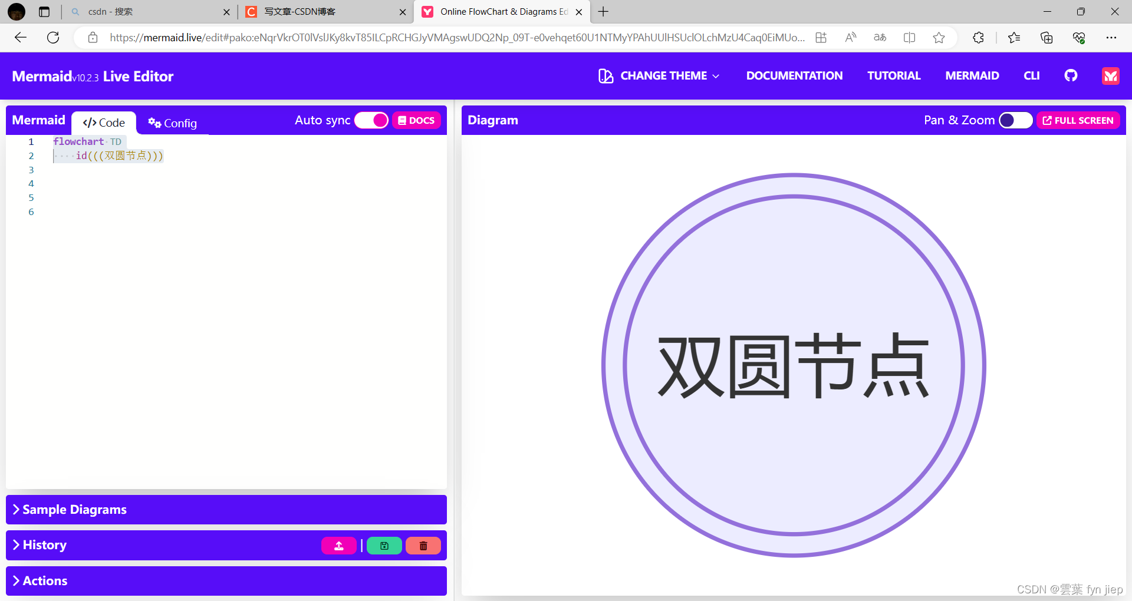Open the Mermaid menu link
This screenshot has width=1132, height=601.
pos(972,75)
